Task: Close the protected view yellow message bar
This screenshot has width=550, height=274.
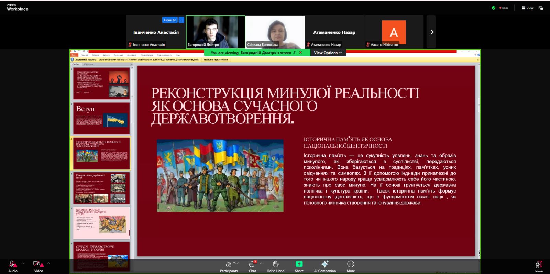Action: (478, 59)
